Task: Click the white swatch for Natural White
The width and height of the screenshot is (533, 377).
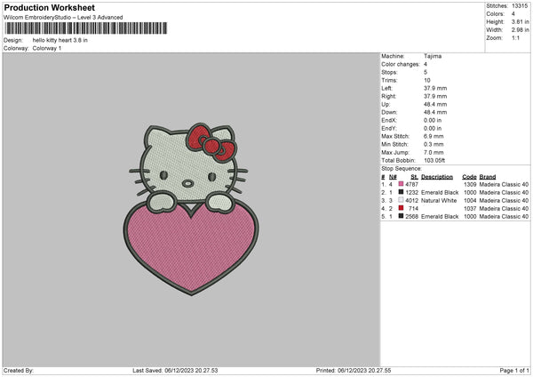Action: pyautogui.click(x=401, y=200)
